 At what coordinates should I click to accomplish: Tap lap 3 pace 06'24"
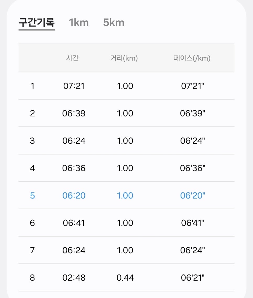[x=192, y=141]
